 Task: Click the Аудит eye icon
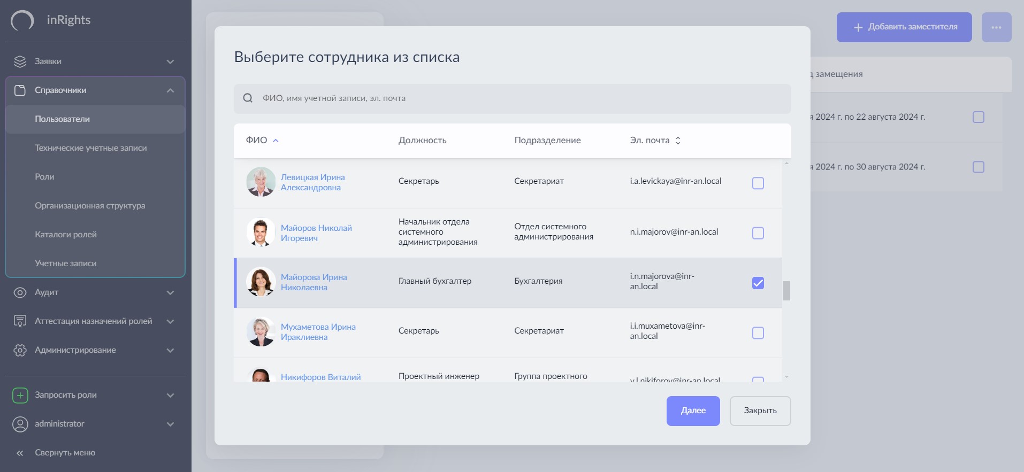click(x=20, y=292)
